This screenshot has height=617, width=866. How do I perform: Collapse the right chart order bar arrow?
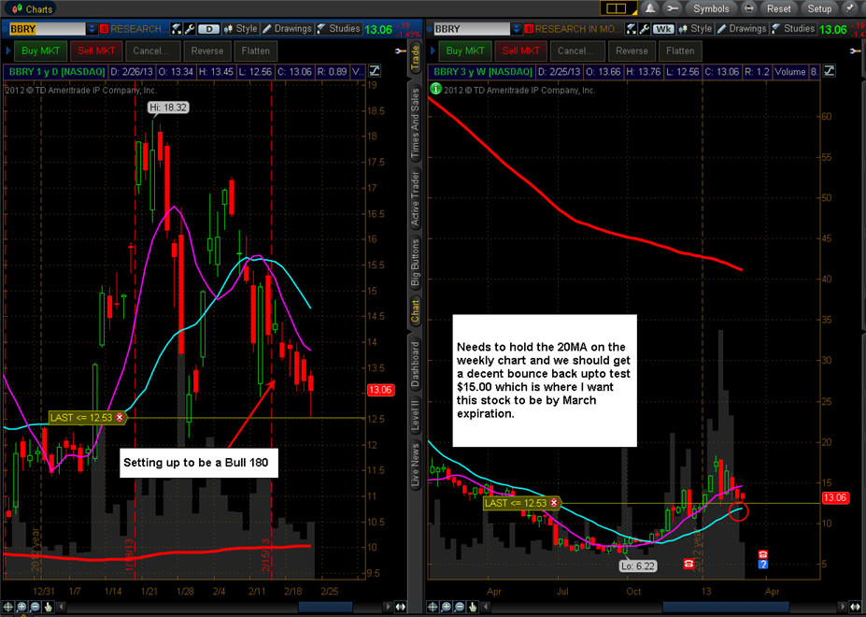pos(433,50)
